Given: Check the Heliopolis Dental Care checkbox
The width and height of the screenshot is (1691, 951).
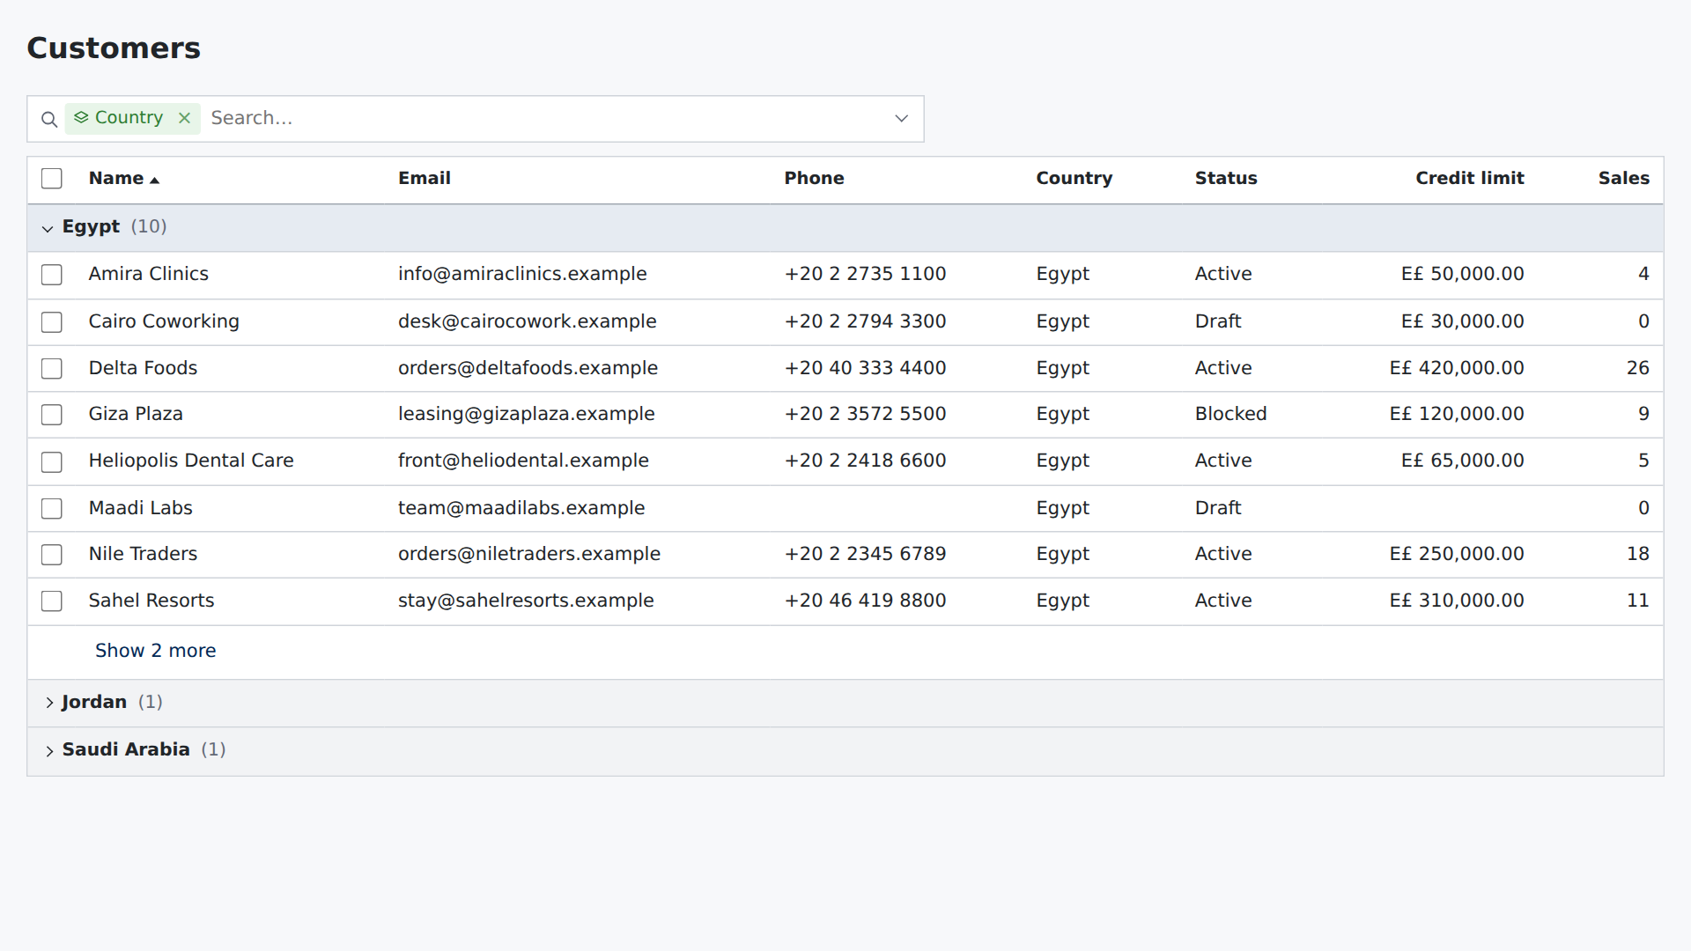Looking at the screenshot, I should (x=52, y=462).
